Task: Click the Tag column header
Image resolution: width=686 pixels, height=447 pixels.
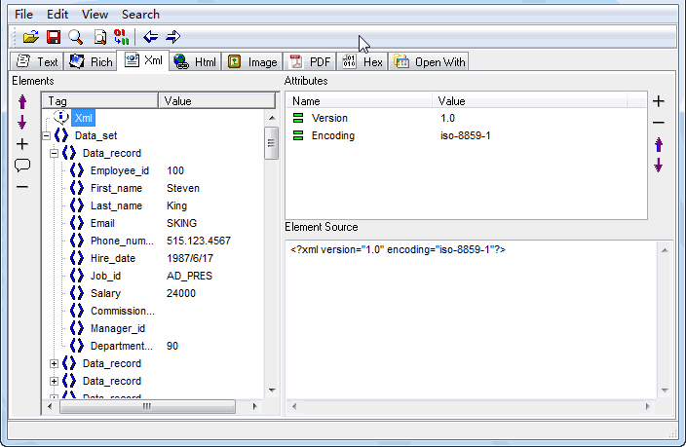Action: point(100,101)
